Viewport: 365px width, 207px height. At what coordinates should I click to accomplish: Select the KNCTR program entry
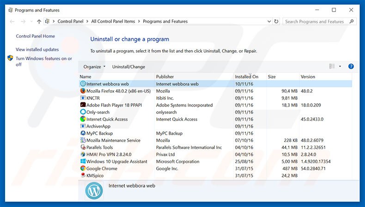click(93, 98)
